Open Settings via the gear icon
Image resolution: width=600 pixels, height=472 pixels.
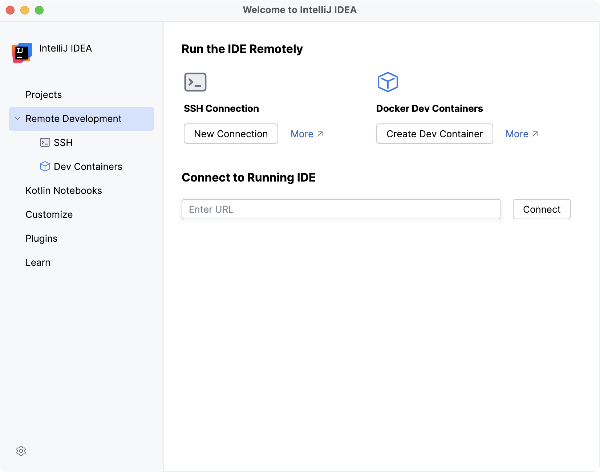coord(21,451)
